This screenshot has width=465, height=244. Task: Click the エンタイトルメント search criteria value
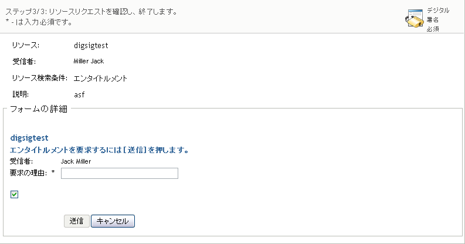(100, 78)
